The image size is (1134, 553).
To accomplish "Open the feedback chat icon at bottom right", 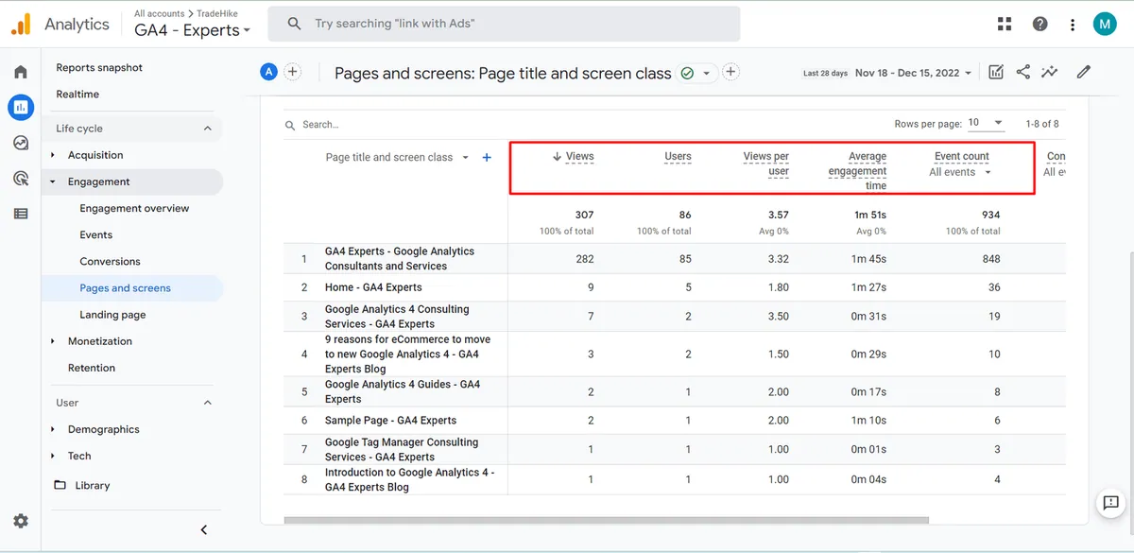I will pos(1109,503).
